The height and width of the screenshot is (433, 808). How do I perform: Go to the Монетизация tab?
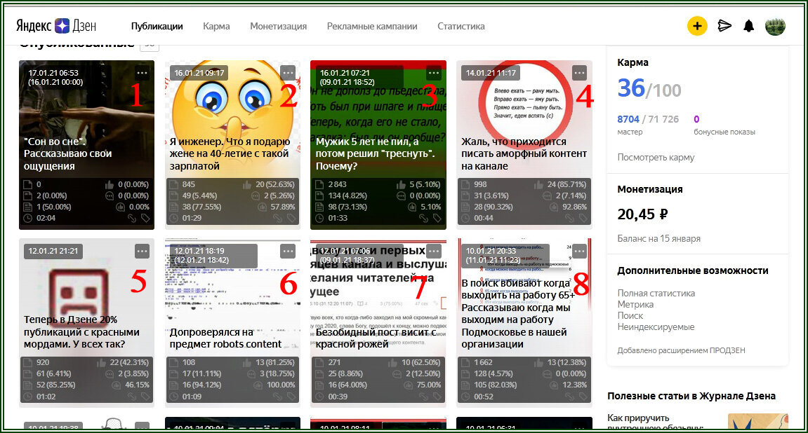(x=278, y=26)
